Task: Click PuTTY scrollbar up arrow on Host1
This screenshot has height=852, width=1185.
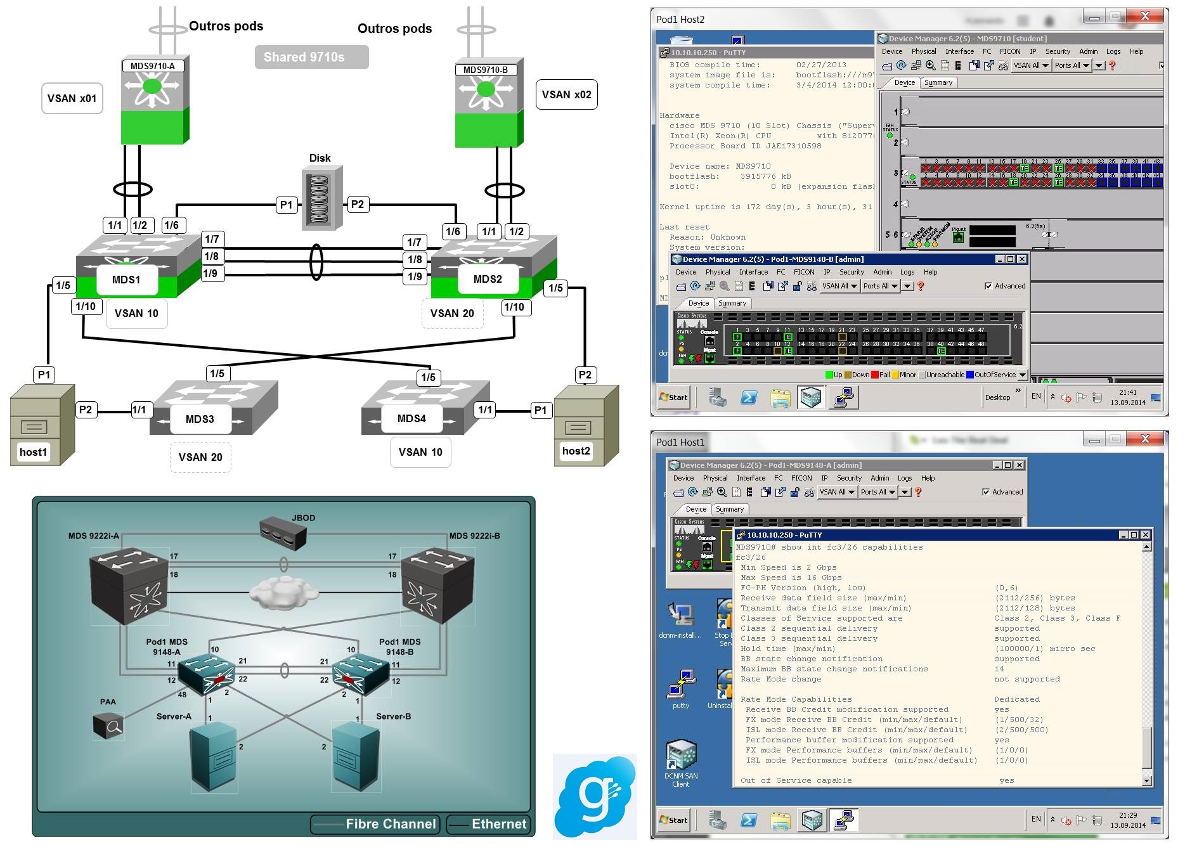Action: point(1146,547)
